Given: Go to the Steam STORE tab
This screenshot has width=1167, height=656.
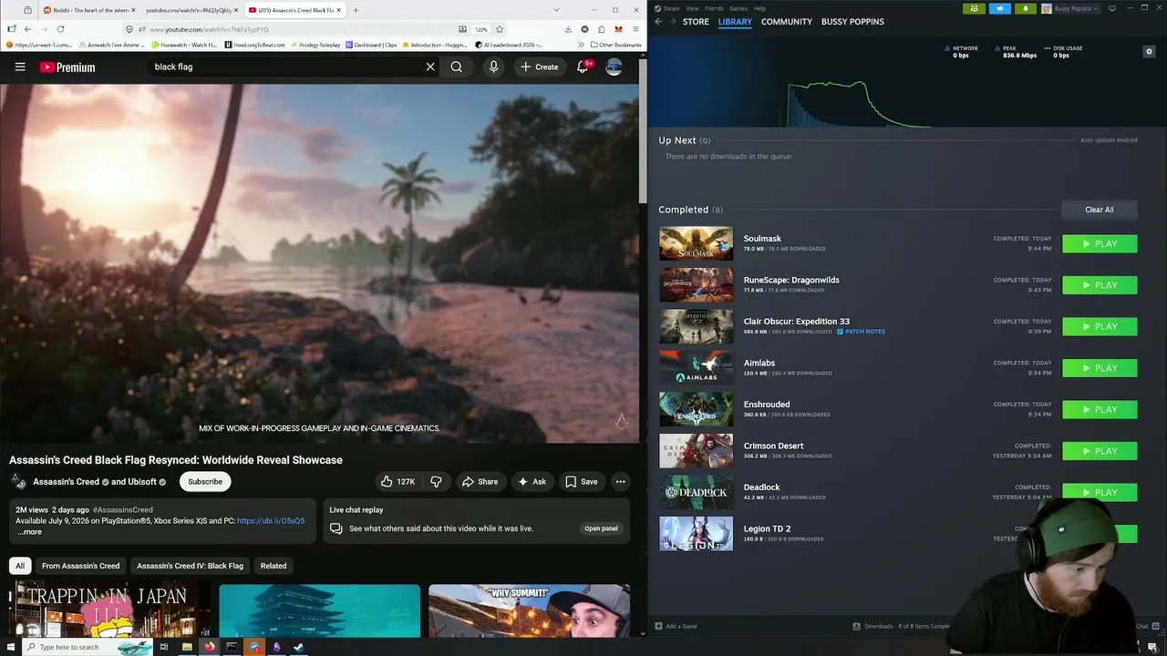Looking at the screenshot, I should click(x=696, y=22).
